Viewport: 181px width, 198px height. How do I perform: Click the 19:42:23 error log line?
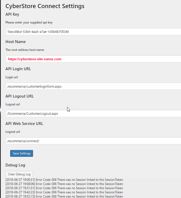(x=64, y=192)
